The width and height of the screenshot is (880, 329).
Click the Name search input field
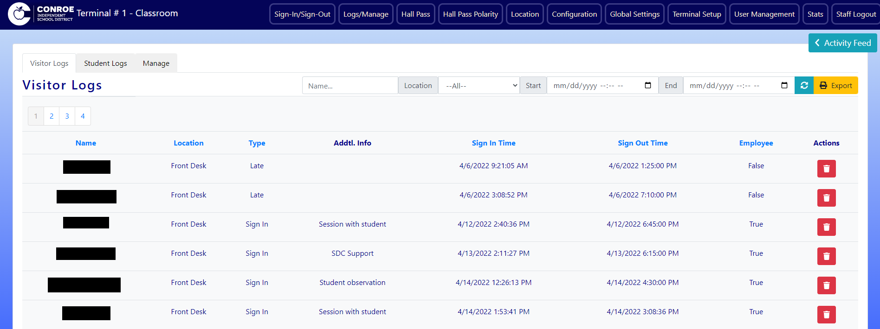coord(350,86)
